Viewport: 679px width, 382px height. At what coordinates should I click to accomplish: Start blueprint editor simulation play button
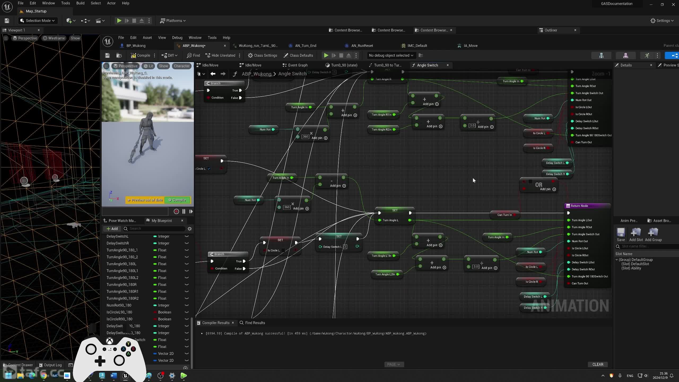pyautogui.click(x=326, y=55)
